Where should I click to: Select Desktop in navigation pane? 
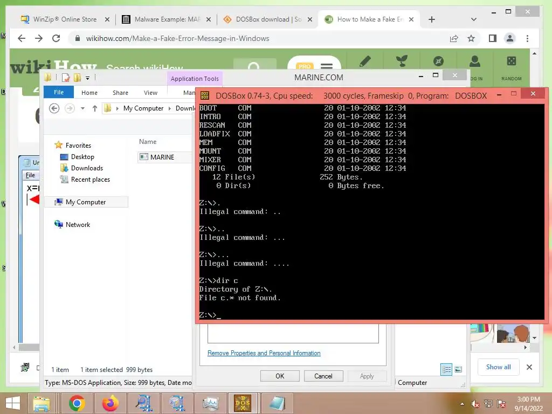(x=82, y=157)
